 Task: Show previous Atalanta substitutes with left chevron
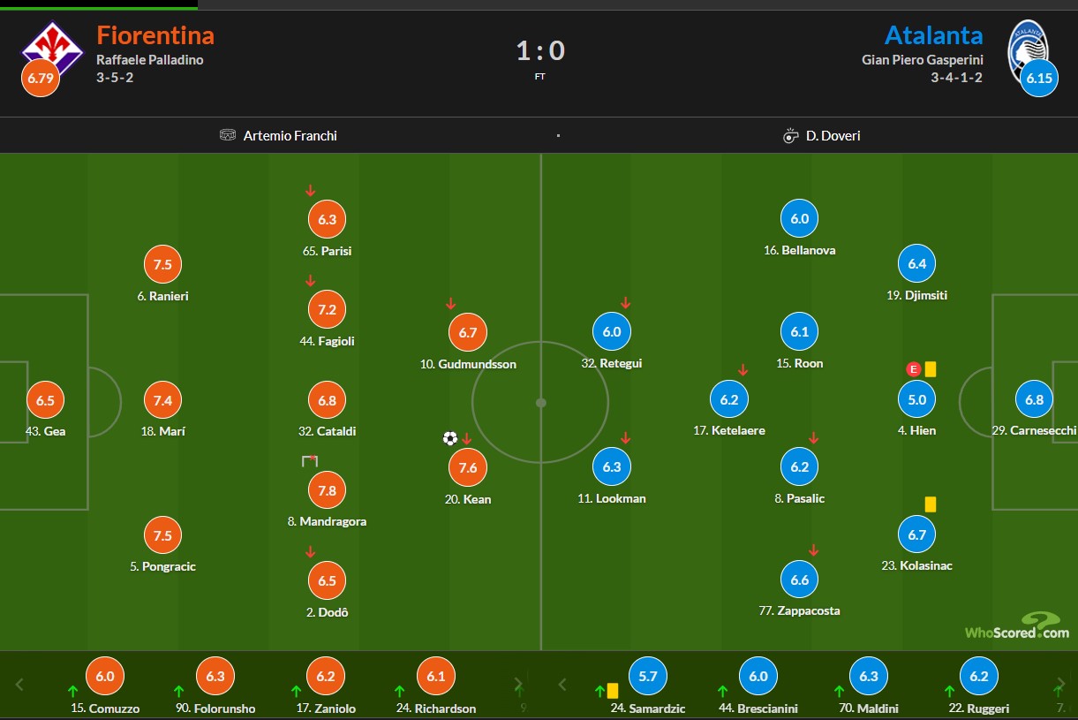click(562, 684)
